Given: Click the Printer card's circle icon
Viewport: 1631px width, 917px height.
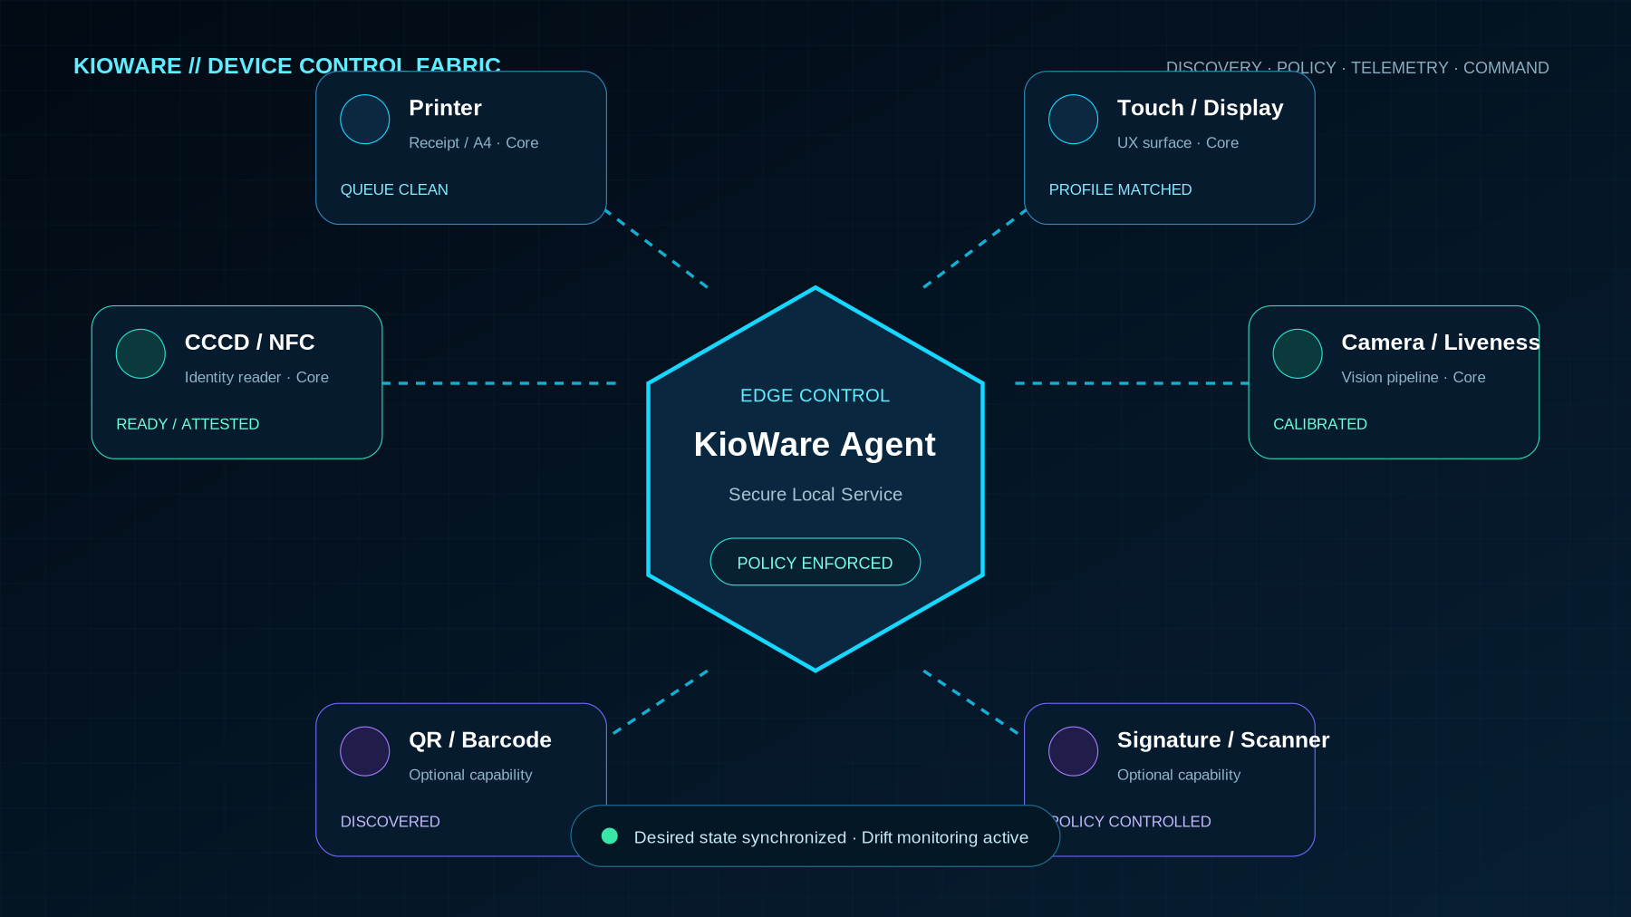Looking at the screenshot, I should 364,120.
